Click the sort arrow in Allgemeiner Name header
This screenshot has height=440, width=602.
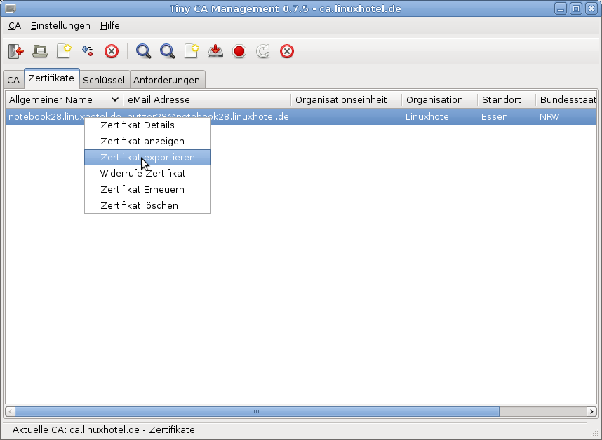(x=115, y=100)
